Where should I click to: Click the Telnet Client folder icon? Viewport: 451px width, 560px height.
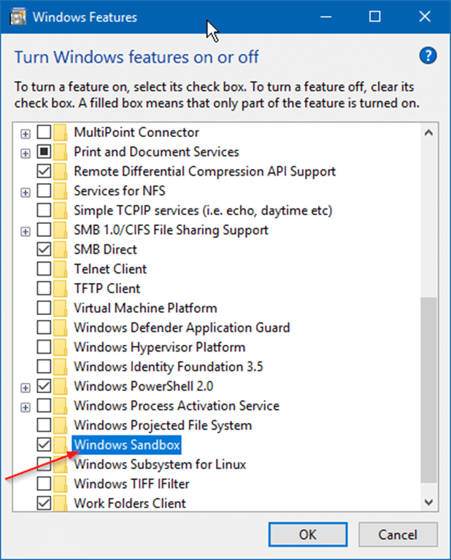click(x=61, y=269)
